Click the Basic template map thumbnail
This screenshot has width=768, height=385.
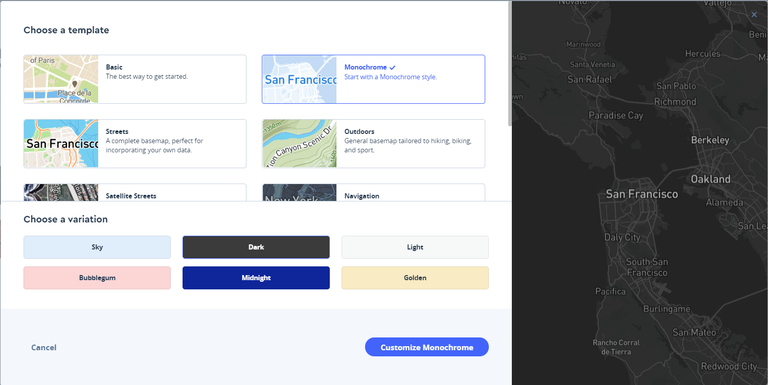[x=60, y=79]
